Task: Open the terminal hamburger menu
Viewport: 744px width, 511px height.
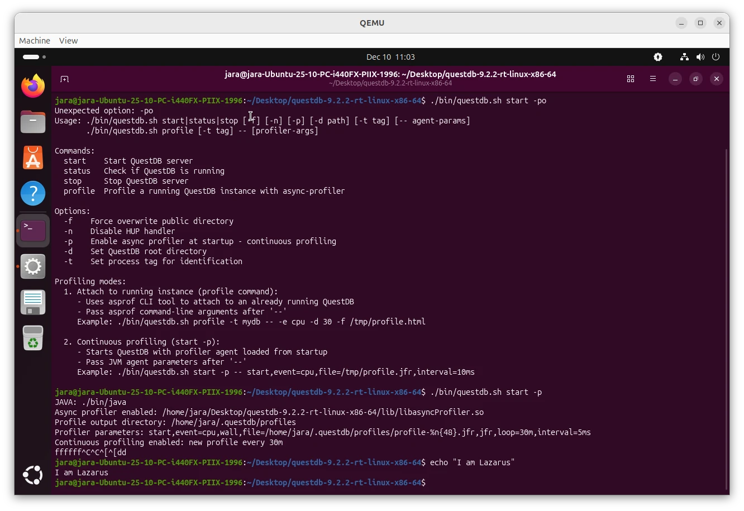Action: point(652,79)
